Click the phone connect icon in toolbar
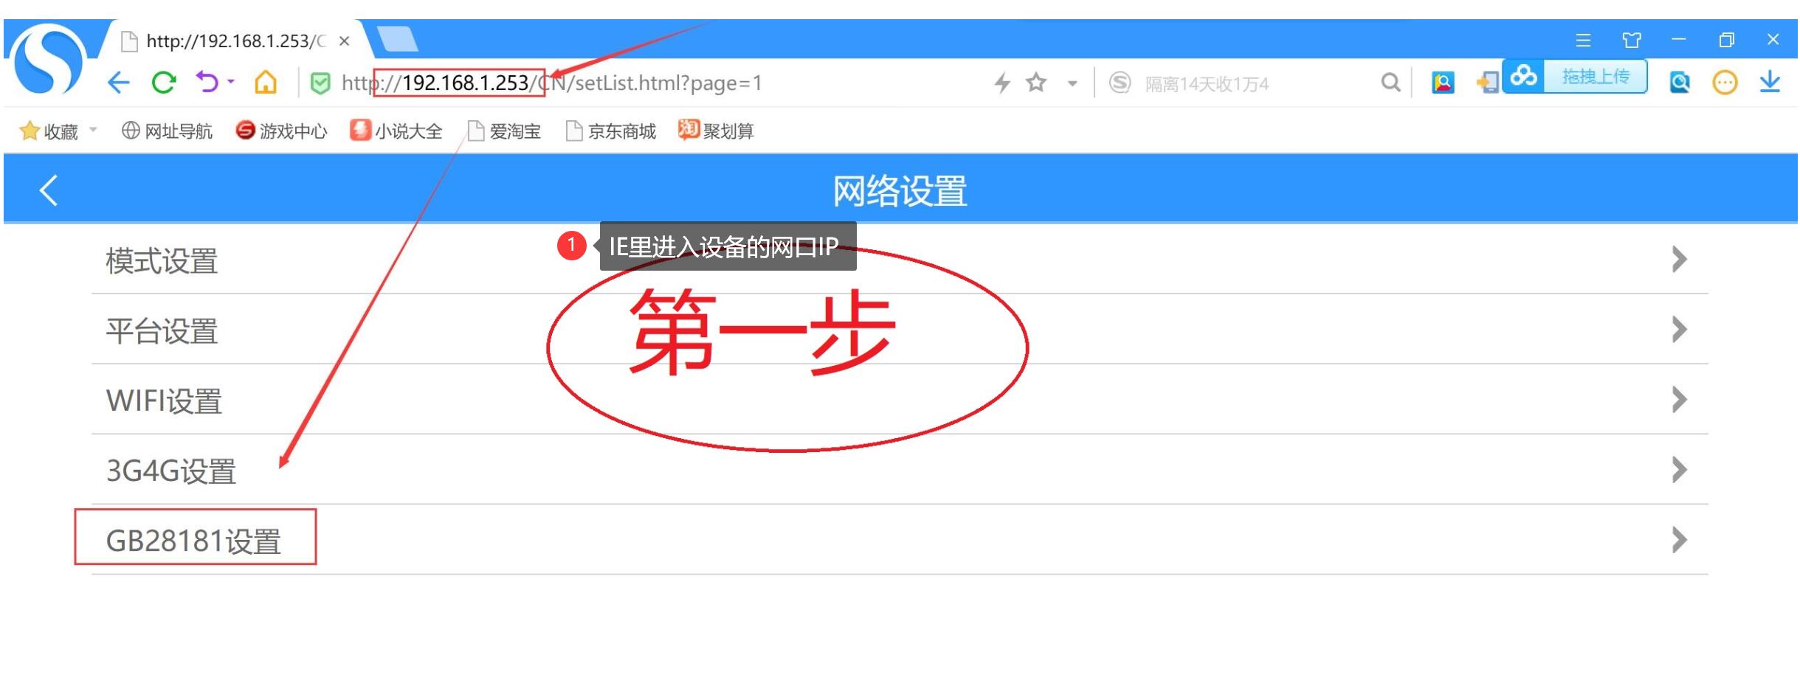The width and height of the screenshot is (1800, 697). (1486, 82)
